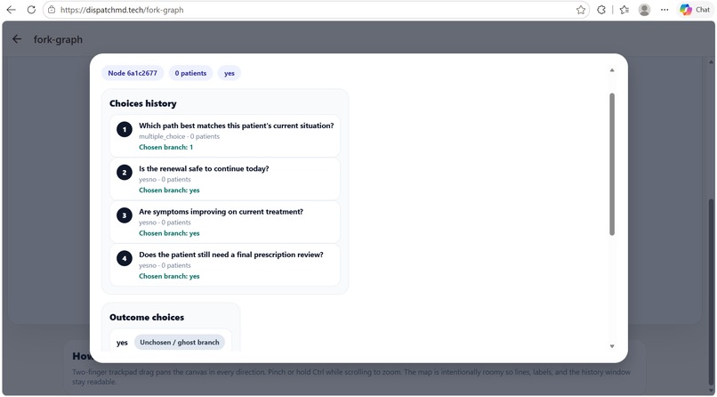Click the fork-graph page title
This screenshot has height=397, width=717.
(x=58, y=39)
